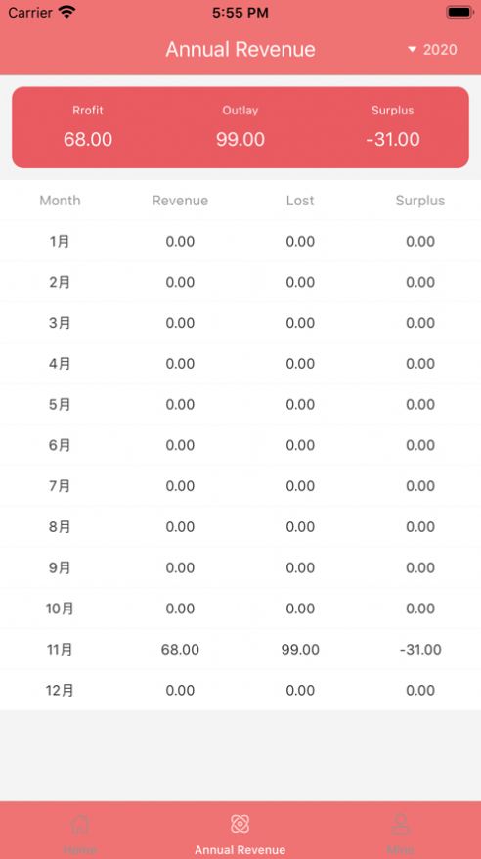Tap the Annual Revenue atom icon
Viewport: 481px width, 859px height.
(x=240, y=824)
